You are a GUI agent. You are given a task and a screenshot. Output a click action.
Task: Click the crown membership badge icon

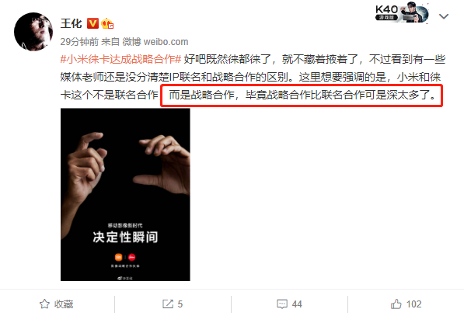pos(107,23)
